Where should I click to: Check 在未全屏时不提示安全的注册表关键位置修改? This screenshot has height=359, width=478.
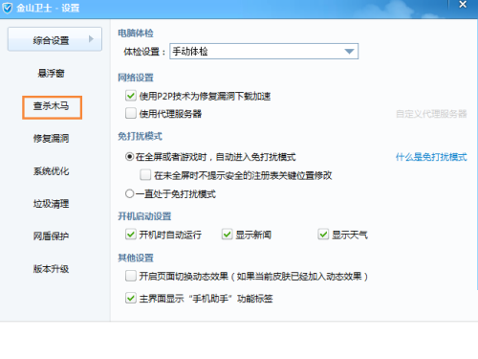point(145,175)
